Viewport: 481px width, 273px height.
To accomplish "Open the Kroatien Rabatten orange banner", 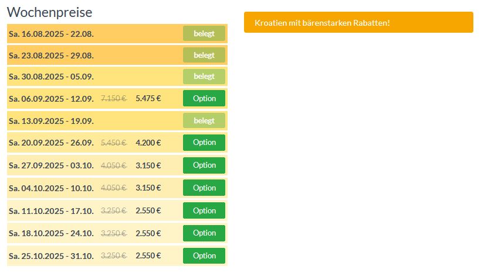I will pyautogui.click(x=358, y=23).
